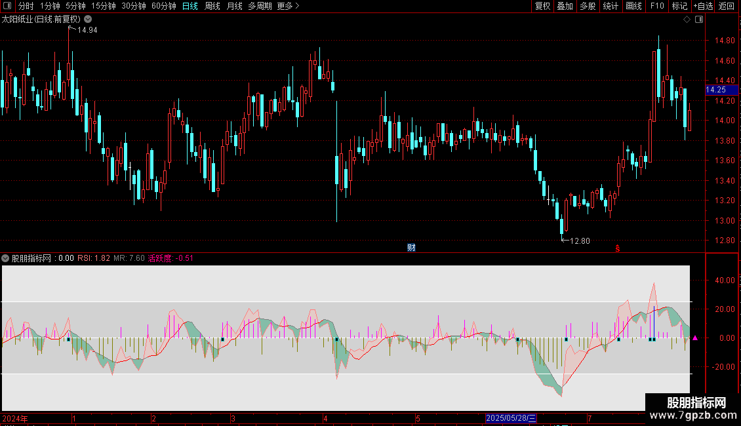Click the 标记 mark button
Viewport: 741px width, 426px height.
679,6
